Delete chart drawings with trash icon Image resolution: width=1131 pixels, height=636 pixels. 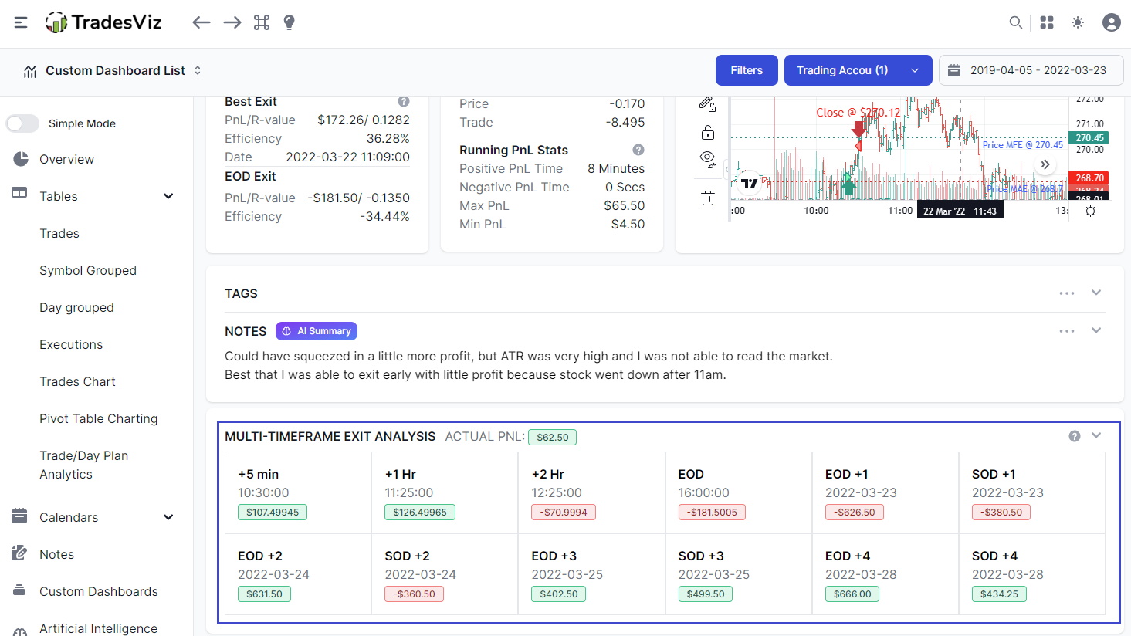[x=707, y=198]
